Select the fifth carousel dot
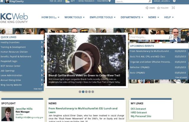 (x=93, y=92)
